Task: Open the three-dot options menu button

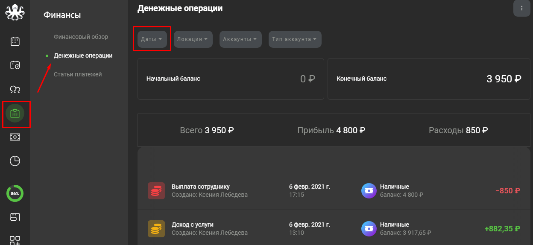Action: point(521,8)
